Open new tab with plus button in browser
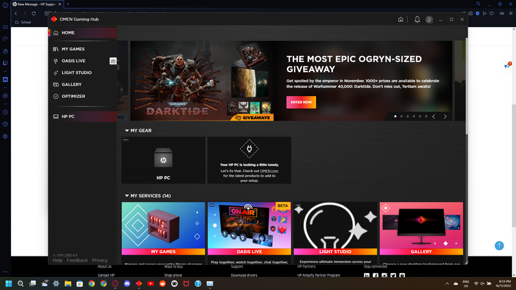The height and width of the screenshot is (290, 516). tap(68, 4)
